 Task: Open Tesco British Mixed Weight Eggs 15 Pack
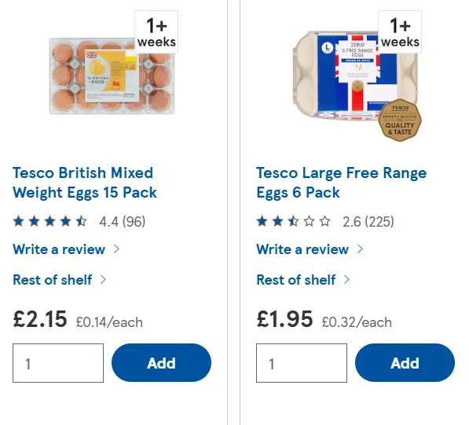point(85,183)
